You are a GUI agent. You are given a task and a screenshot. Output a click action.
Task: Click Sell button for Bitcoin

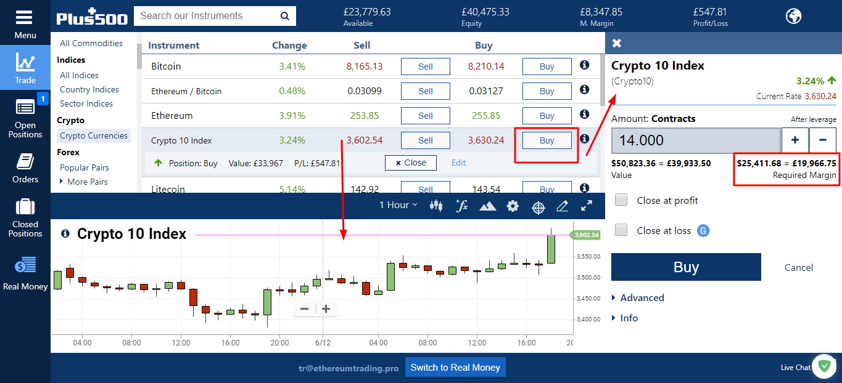tap(426, 67)
